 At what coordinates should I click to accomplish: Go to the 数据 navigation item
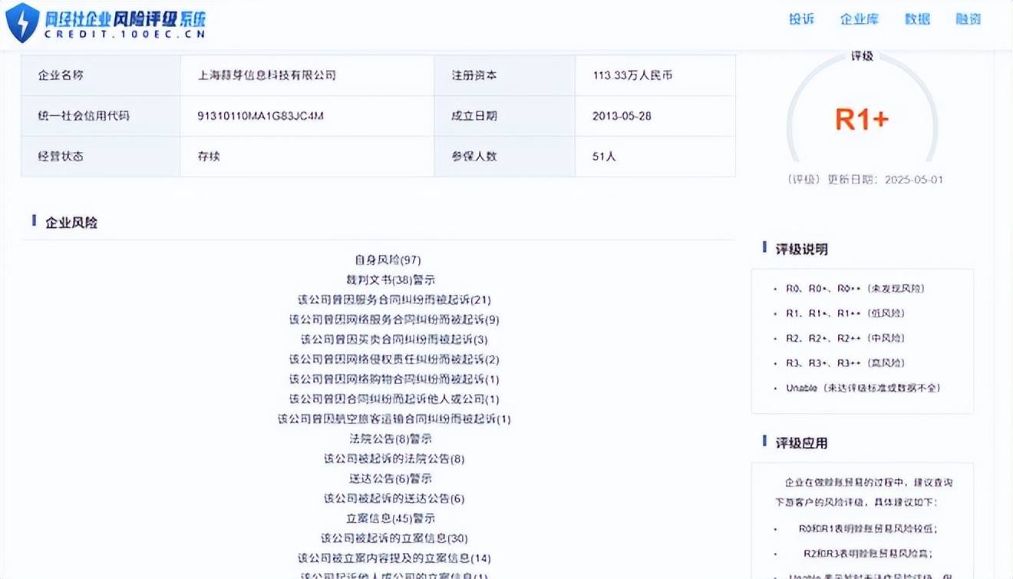point(917,19)
